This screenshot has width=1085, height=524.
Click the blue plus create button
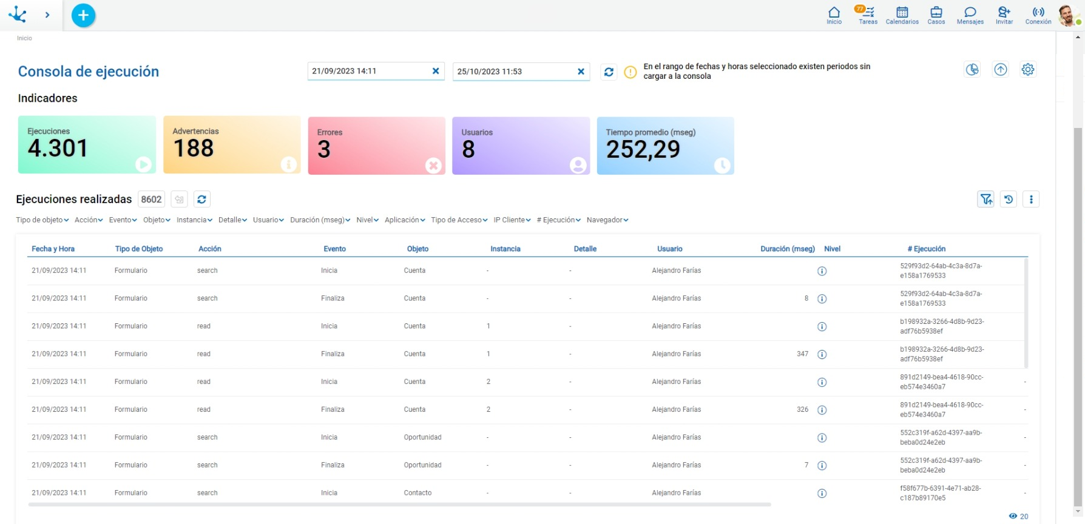pos(84,15)
